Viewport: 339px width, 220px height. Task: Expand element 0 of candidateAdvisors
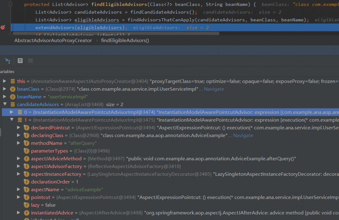(x=11, y=112)
